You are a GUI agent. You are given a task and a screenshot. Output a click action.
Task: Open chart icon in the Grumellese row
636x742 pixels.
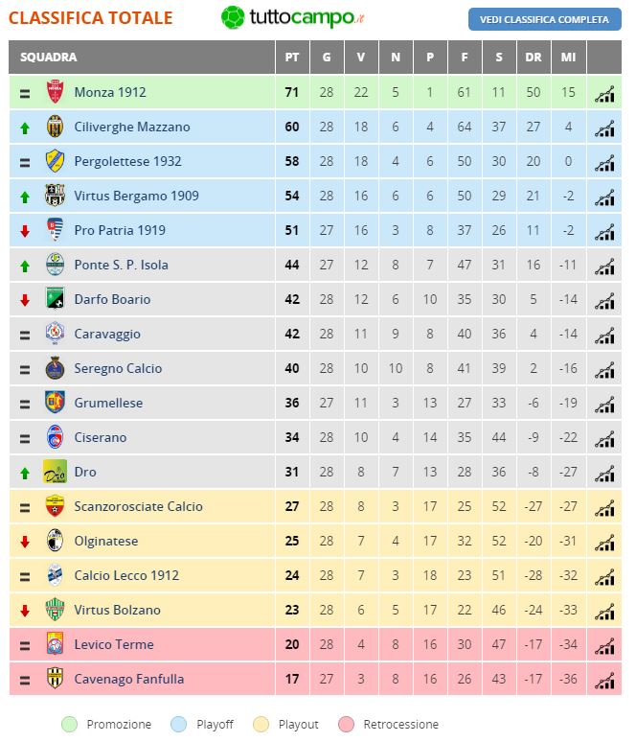[603, 404]
